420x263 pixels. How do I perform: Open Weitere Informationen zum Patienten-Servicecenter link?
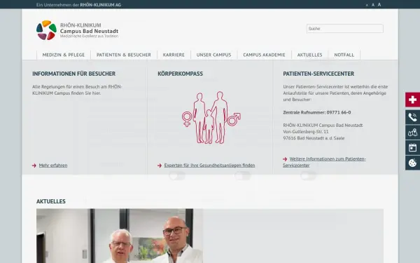click(x=324, y=162)
